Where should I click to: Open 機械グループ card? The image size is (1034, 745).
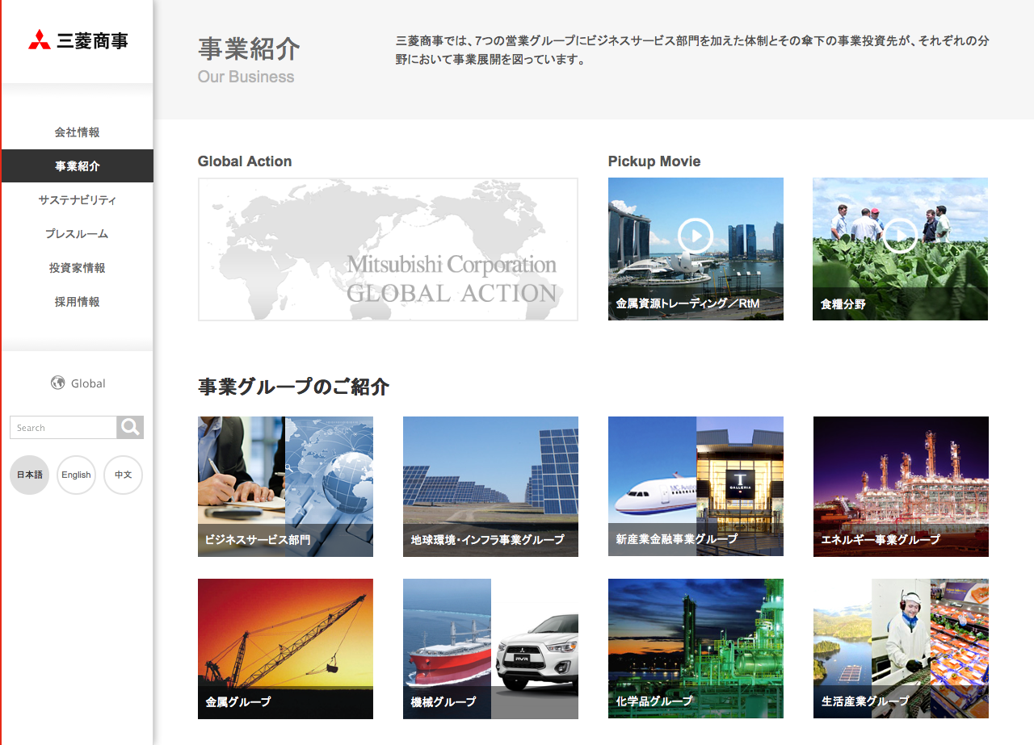(490, 649)
